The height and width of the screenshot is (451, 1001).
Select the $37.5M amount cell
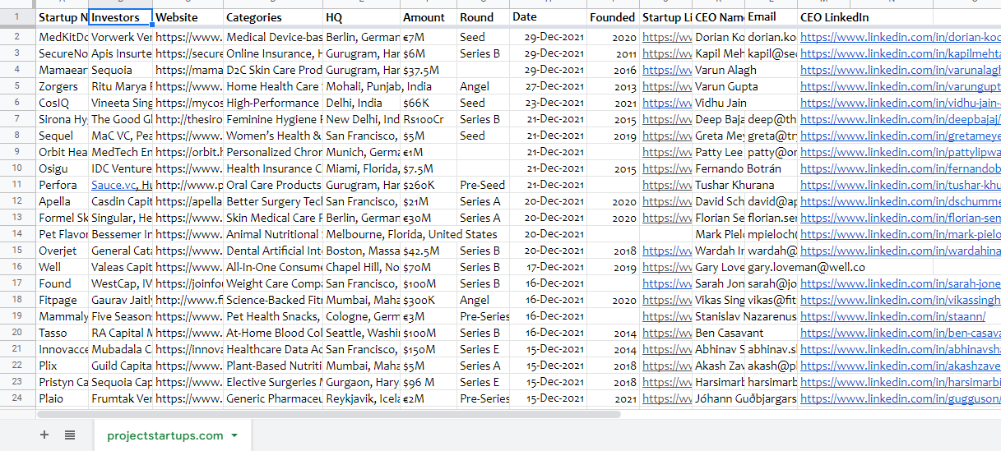(429, 70)
